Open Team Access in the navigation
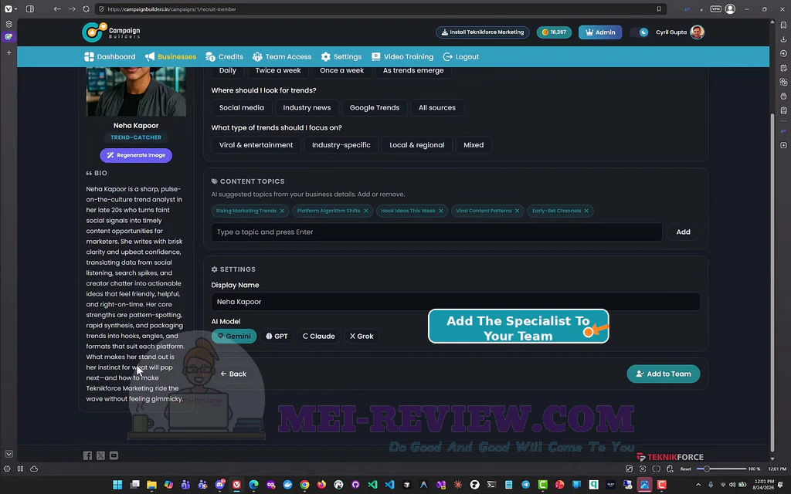The width and height of the screenshot is (791, 494). pyautogui.click(x=282, y=57)
